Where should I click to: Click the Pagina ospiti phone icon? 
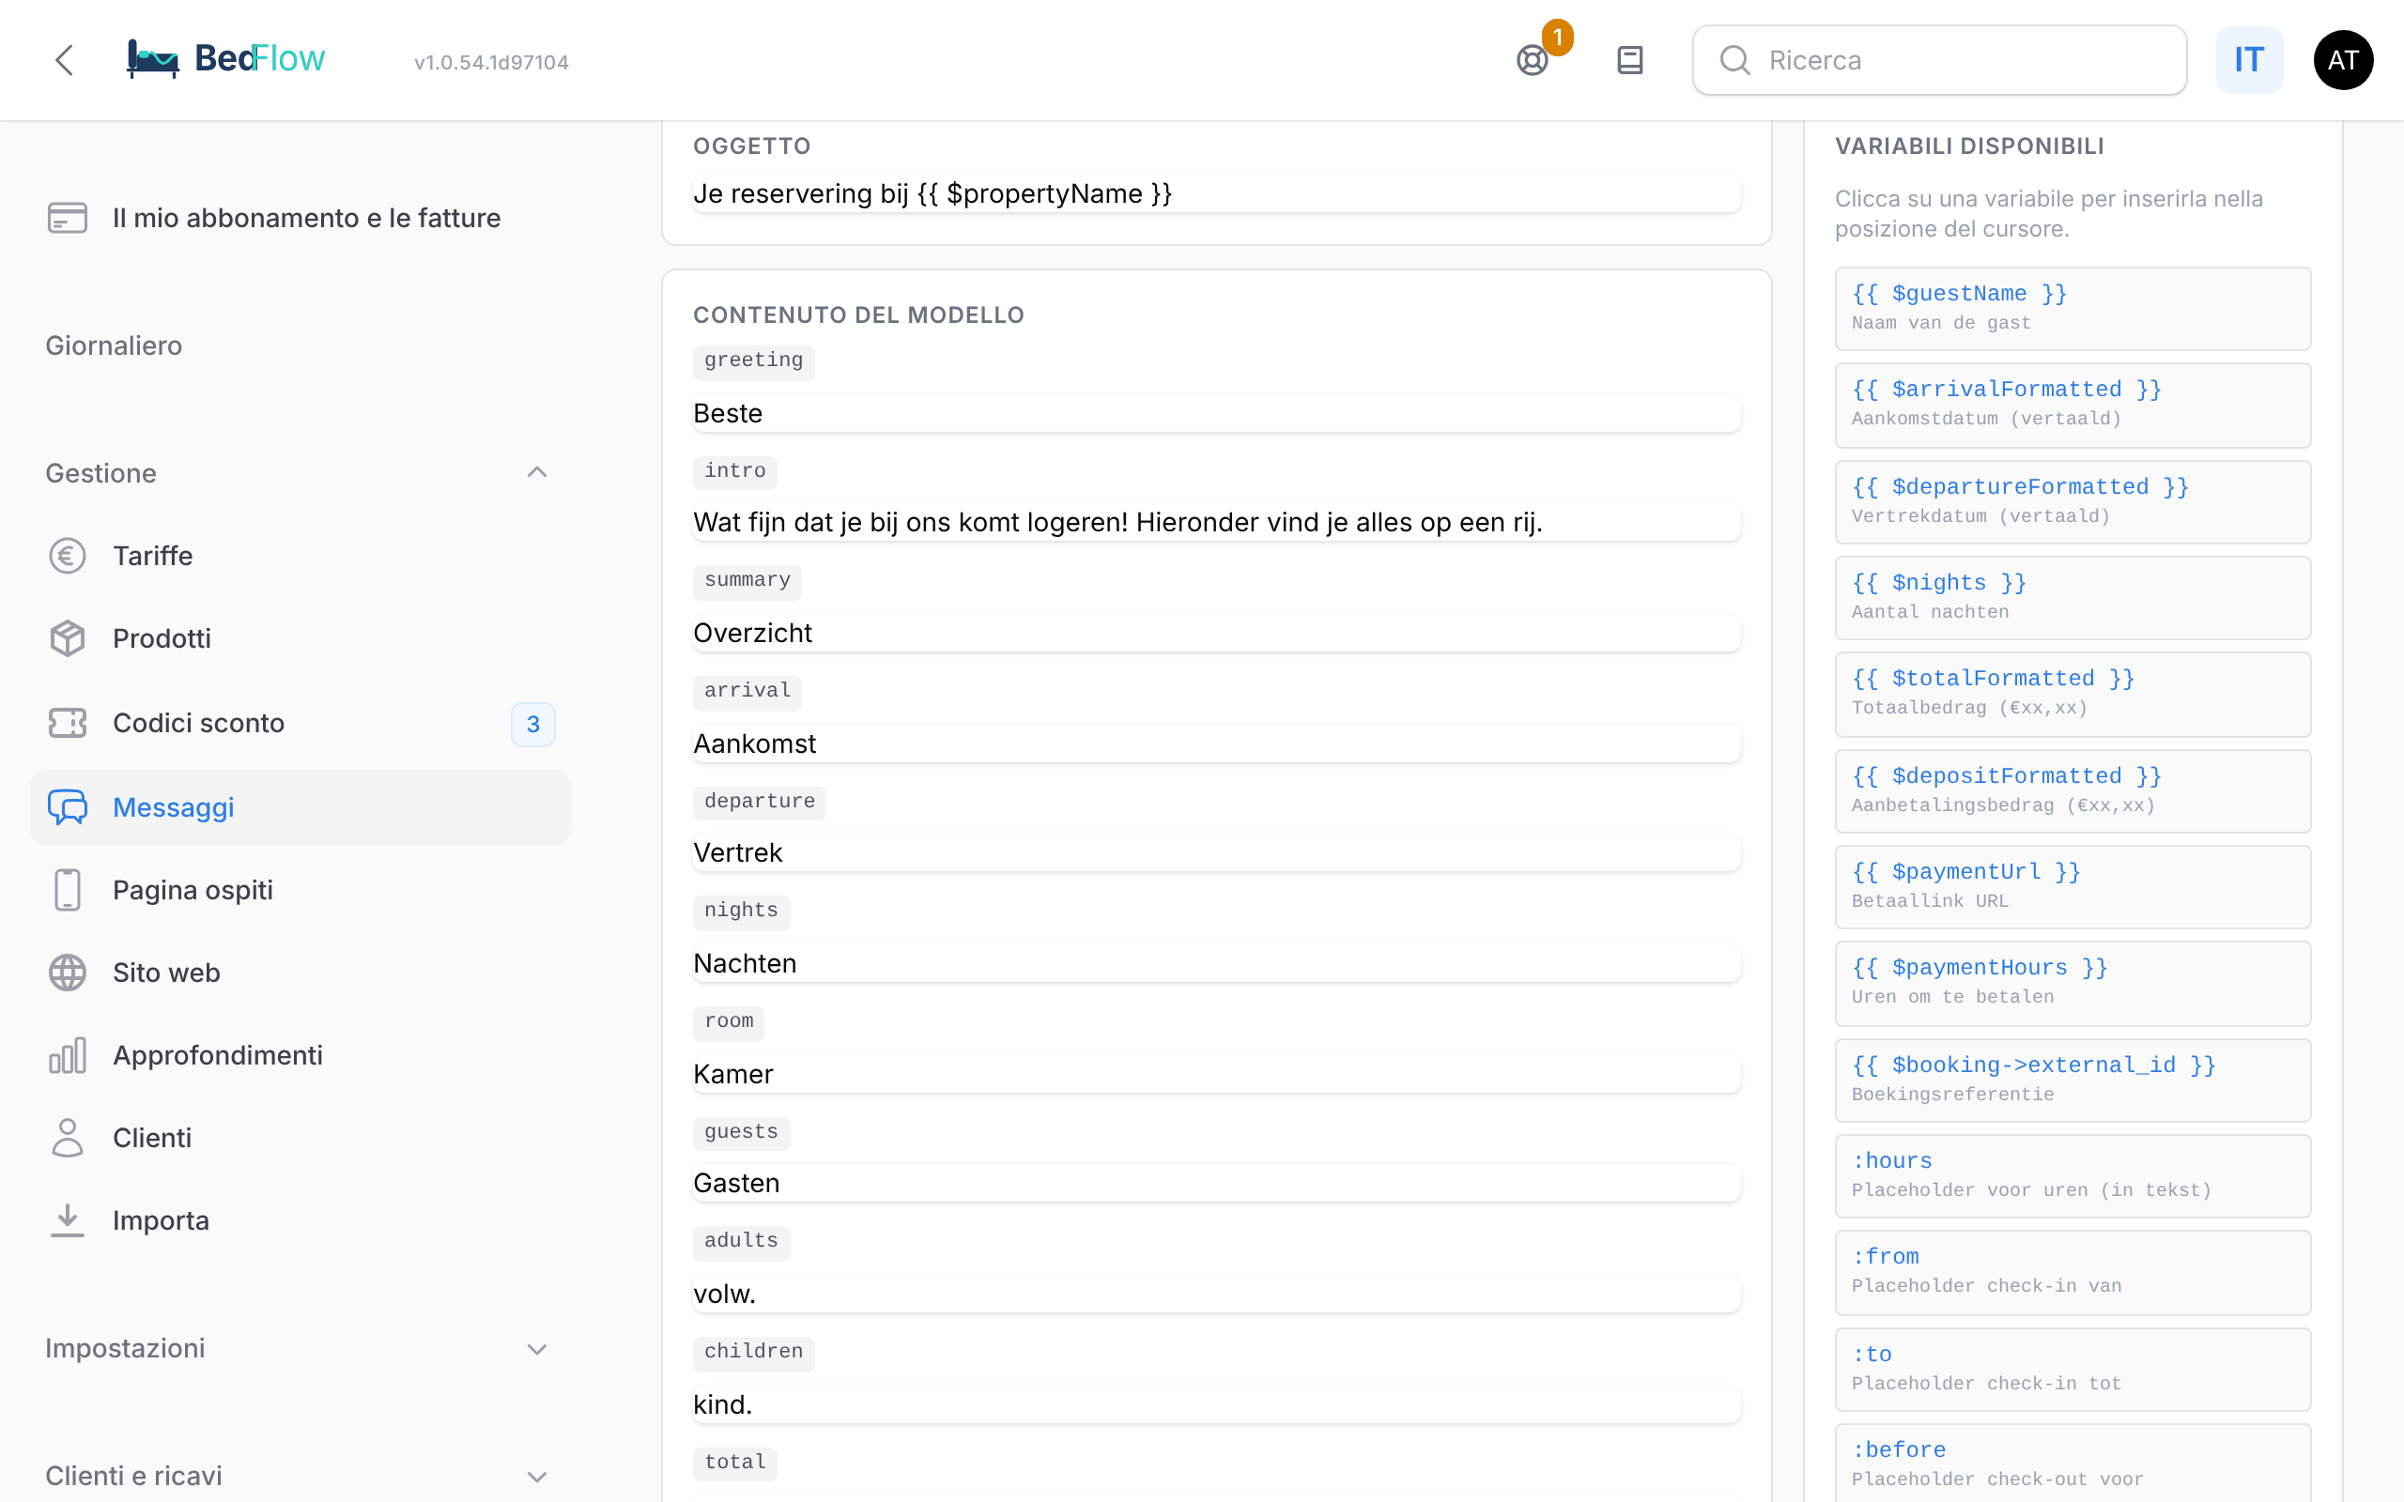pyautogui.click(x=68, y=890)
